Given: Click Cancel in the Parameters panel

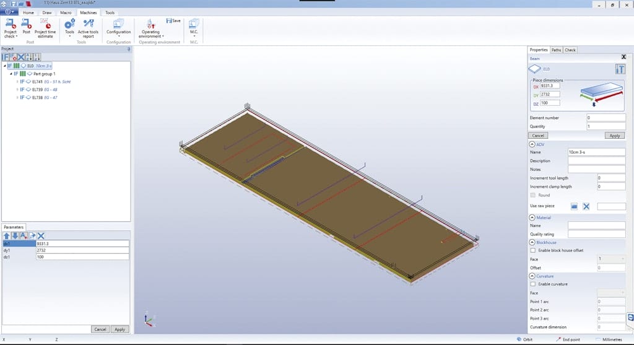Looking at the screenshot, I should 100,330.
